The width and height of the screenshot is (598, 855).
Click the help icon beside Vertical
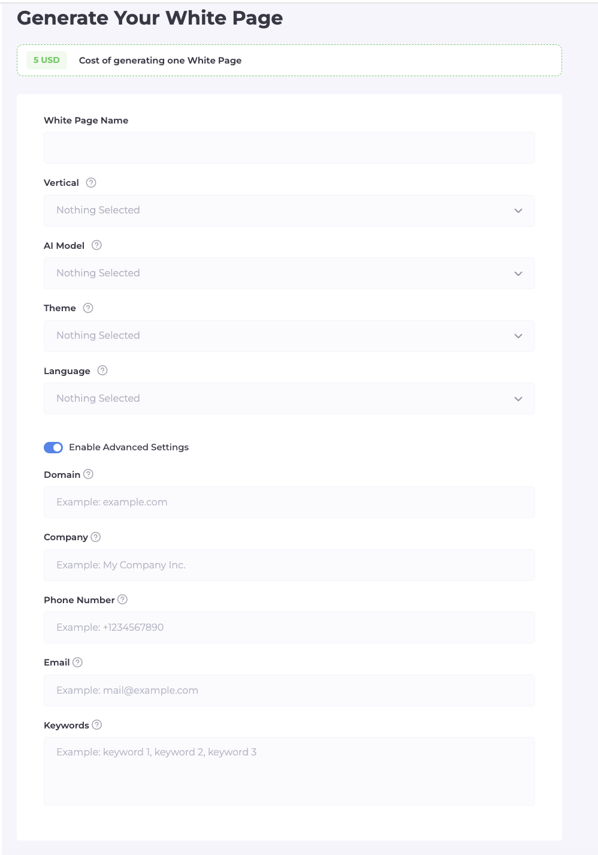[x=91, y=183]
